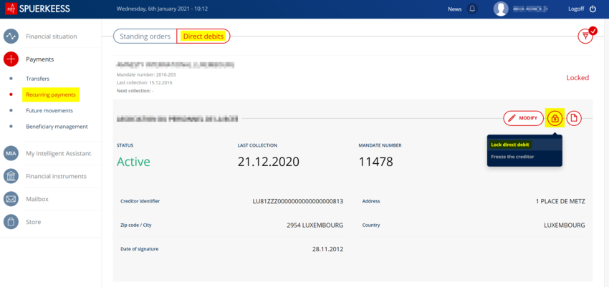Open the MIA assistant icon
This screenshot has height=287, width=609.
point(11,153)
